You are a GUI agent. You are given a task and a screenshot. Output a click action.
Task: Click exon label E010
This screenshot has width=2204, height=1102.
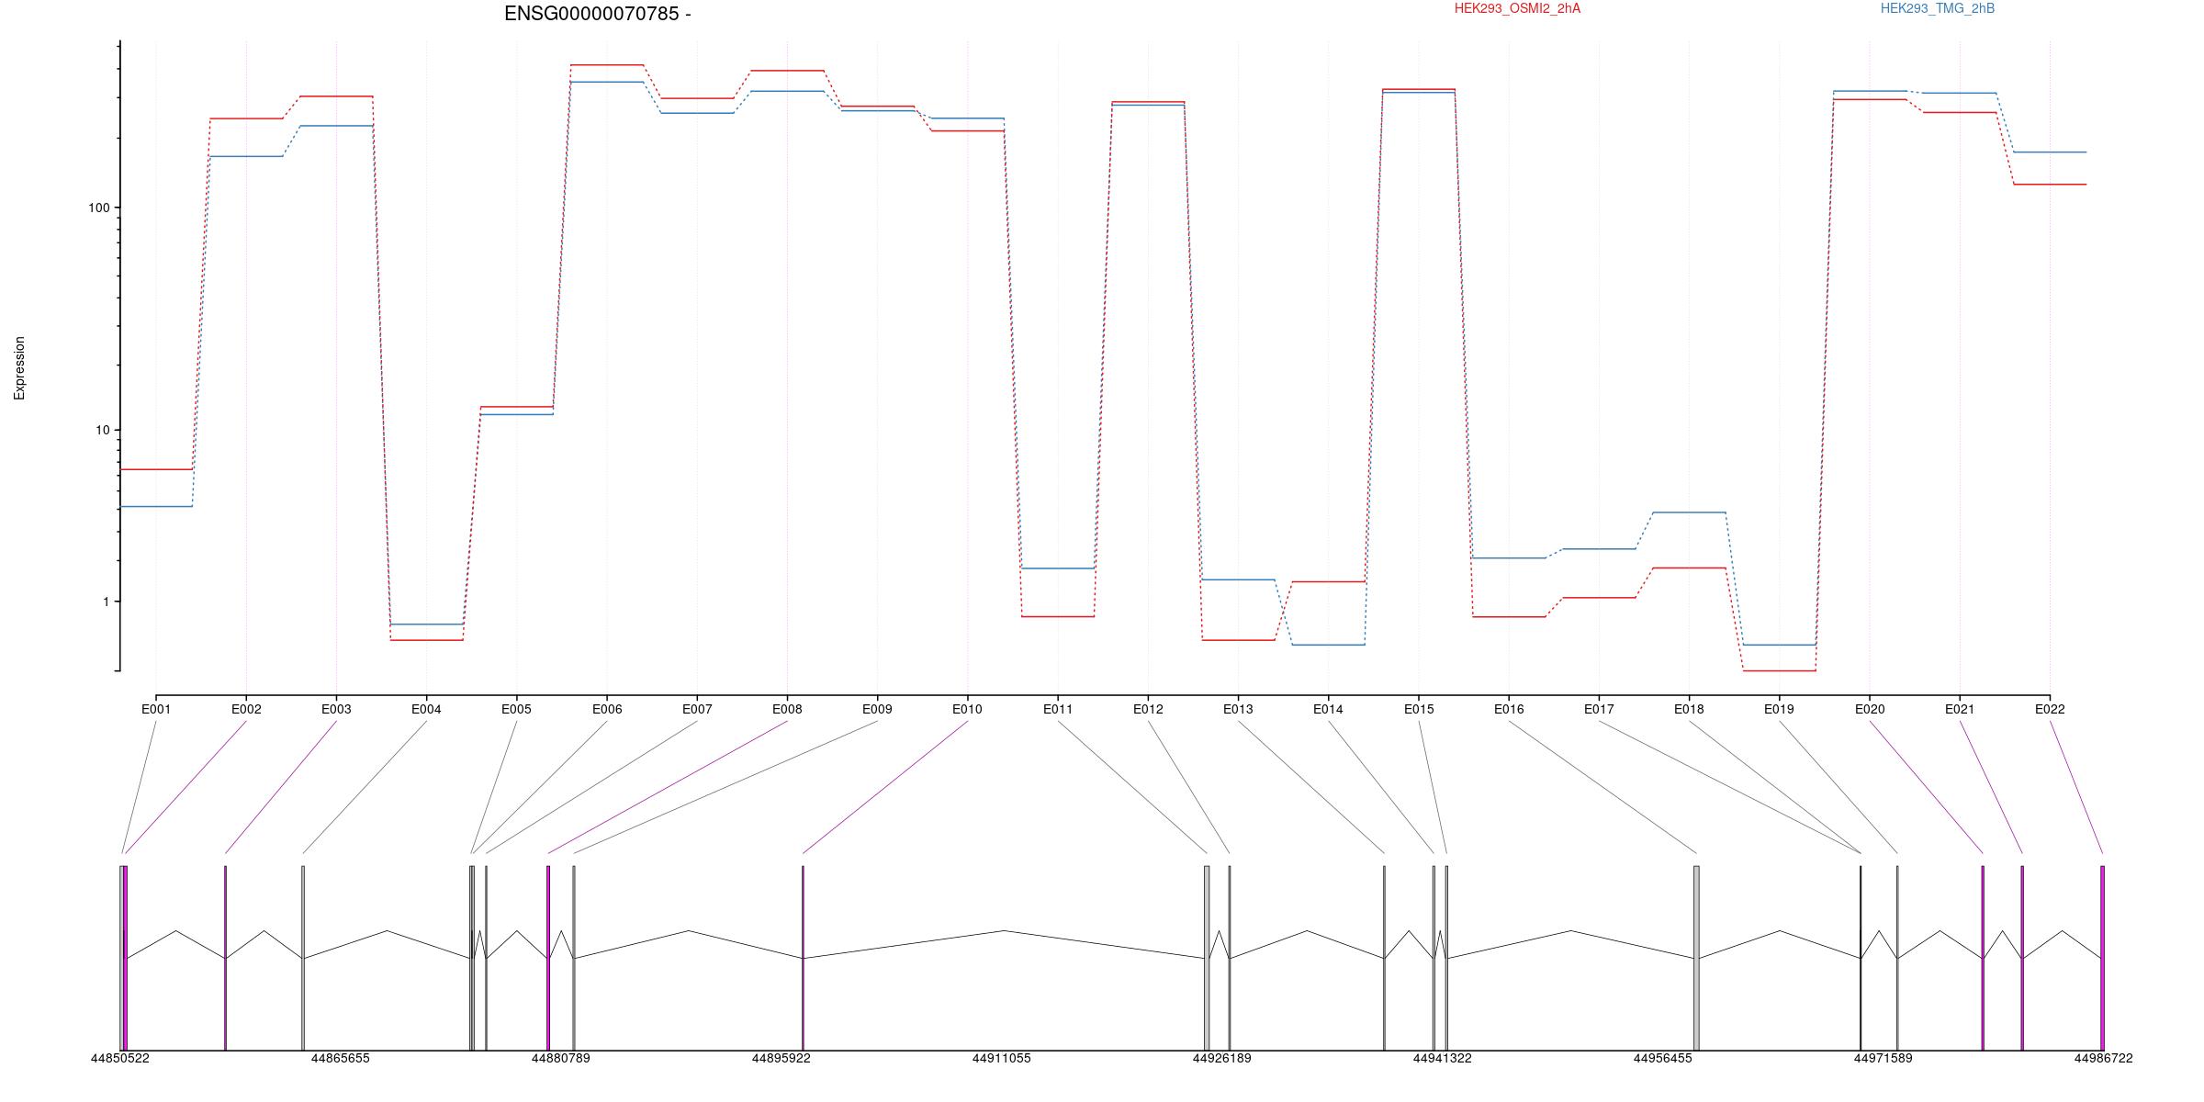pyautogui.click(x=967, y=709)
